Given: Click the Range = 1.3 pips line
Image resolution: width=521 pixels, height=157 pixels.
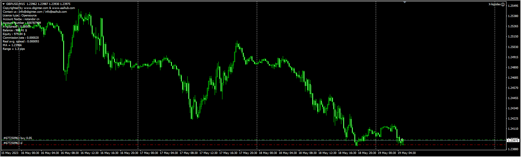Looking at the screenshot, I should (14, 49).
